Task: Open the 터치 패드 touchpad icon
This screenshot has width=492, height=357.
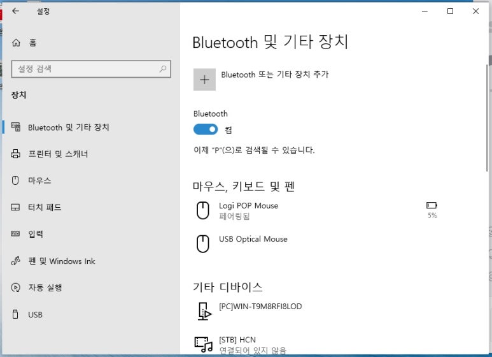Action: pyautogui.click(x=15, y=207)
